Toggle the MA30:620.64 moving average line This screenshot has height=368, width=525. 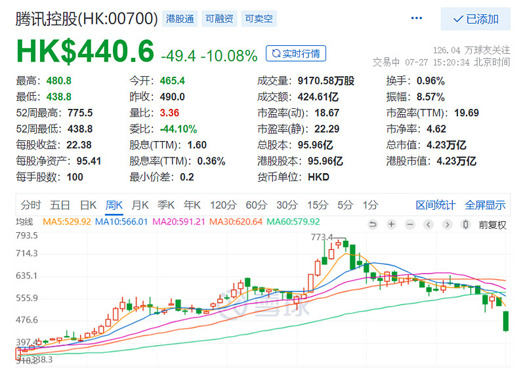click(x=236, y=222)
